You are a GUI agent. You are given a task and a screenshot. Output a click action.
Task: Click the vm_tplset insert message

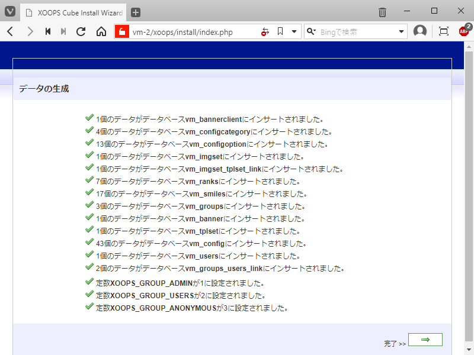(x=198, y=231)
